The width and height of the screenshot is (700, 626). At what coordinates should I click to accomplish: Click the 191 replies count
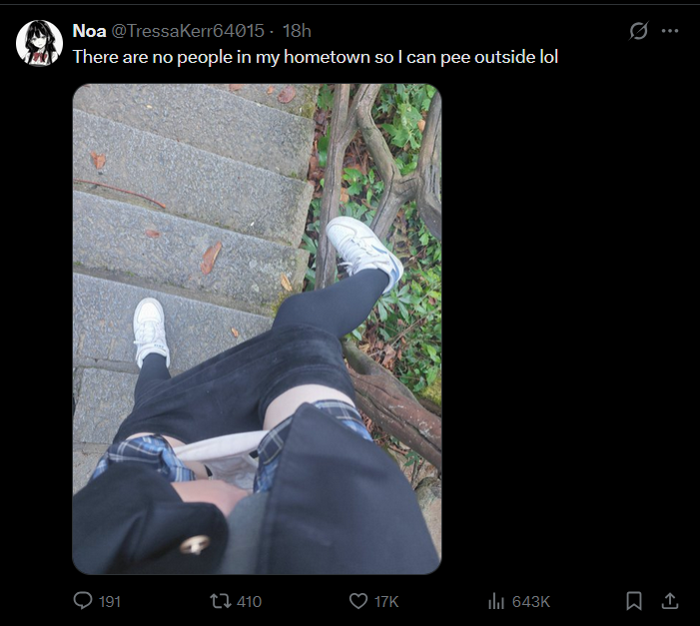click(110, 602)
